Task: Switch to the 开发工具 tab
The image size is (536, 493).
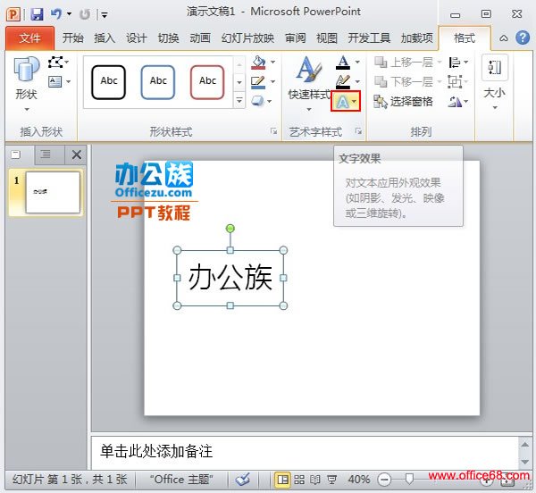Action: (369, 38)
